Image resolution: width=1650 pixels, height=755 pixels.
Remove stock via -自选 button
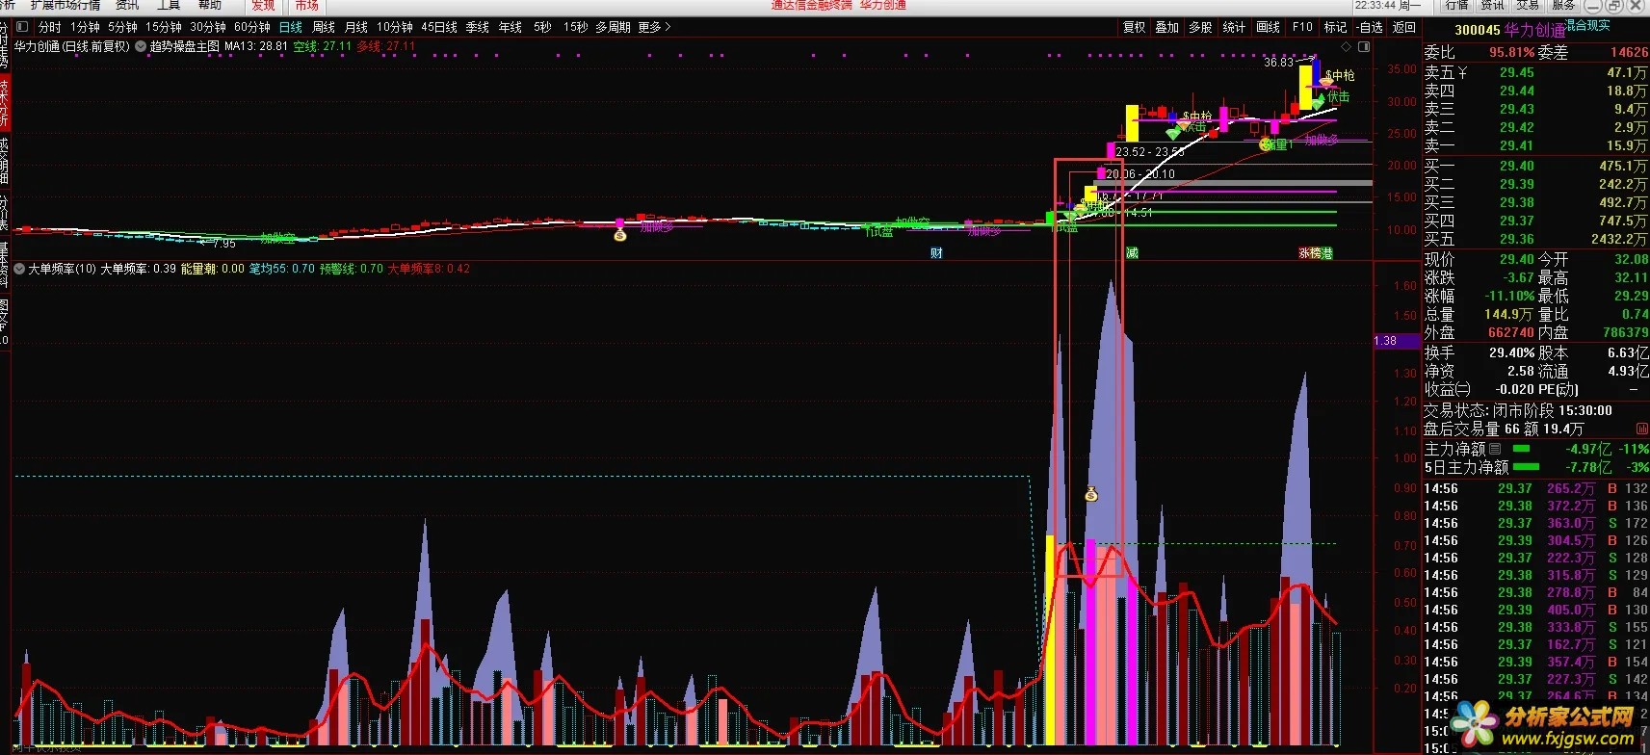coord(1370,27)
